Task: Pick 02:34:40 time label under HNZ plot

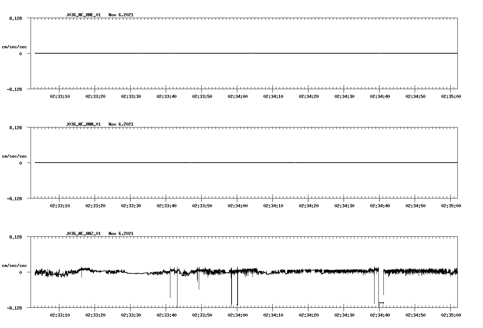Action: coord(380,315)
